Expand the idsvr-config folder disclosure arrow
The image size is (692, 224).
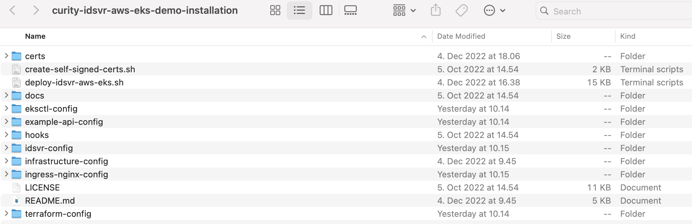pos(6,148)
